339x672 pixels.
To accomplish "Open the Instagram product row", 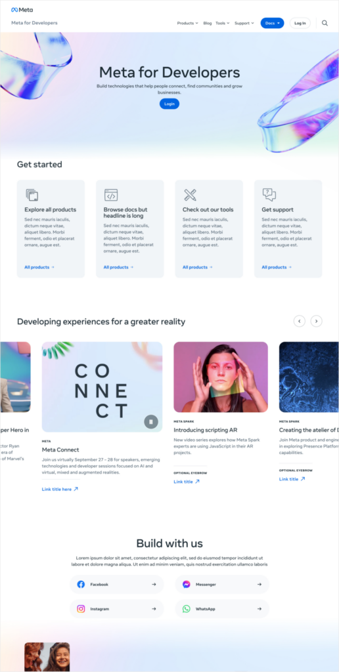I will pos(117,608).
